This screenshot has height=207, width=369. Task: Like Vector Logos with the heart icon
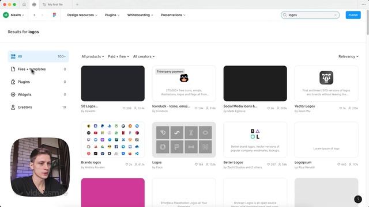[341, 108]
